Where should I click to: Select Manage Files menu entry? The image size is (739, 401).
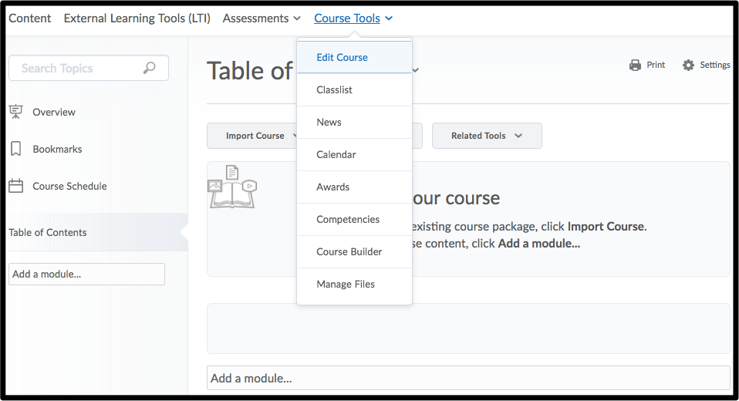(345, 285)
